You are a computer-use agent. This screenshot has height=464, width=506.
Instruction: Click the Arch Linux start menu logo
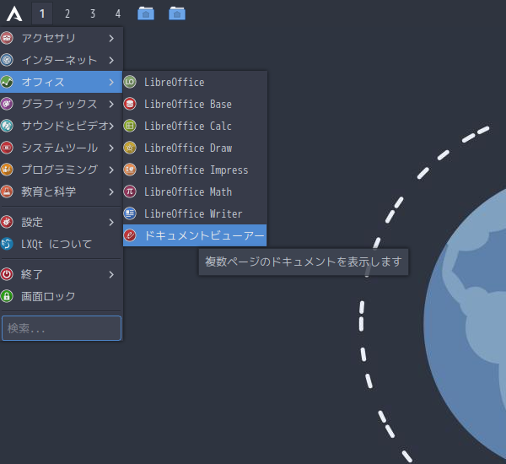click(14, 13)
